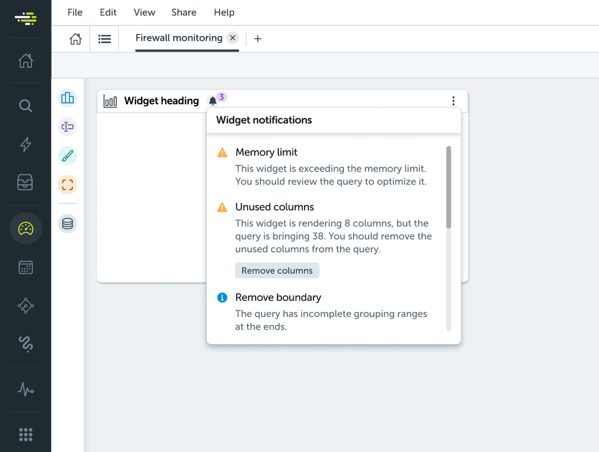Open search in the left sidebar
This screenshot has height=452, width=599.
(25, 105)
